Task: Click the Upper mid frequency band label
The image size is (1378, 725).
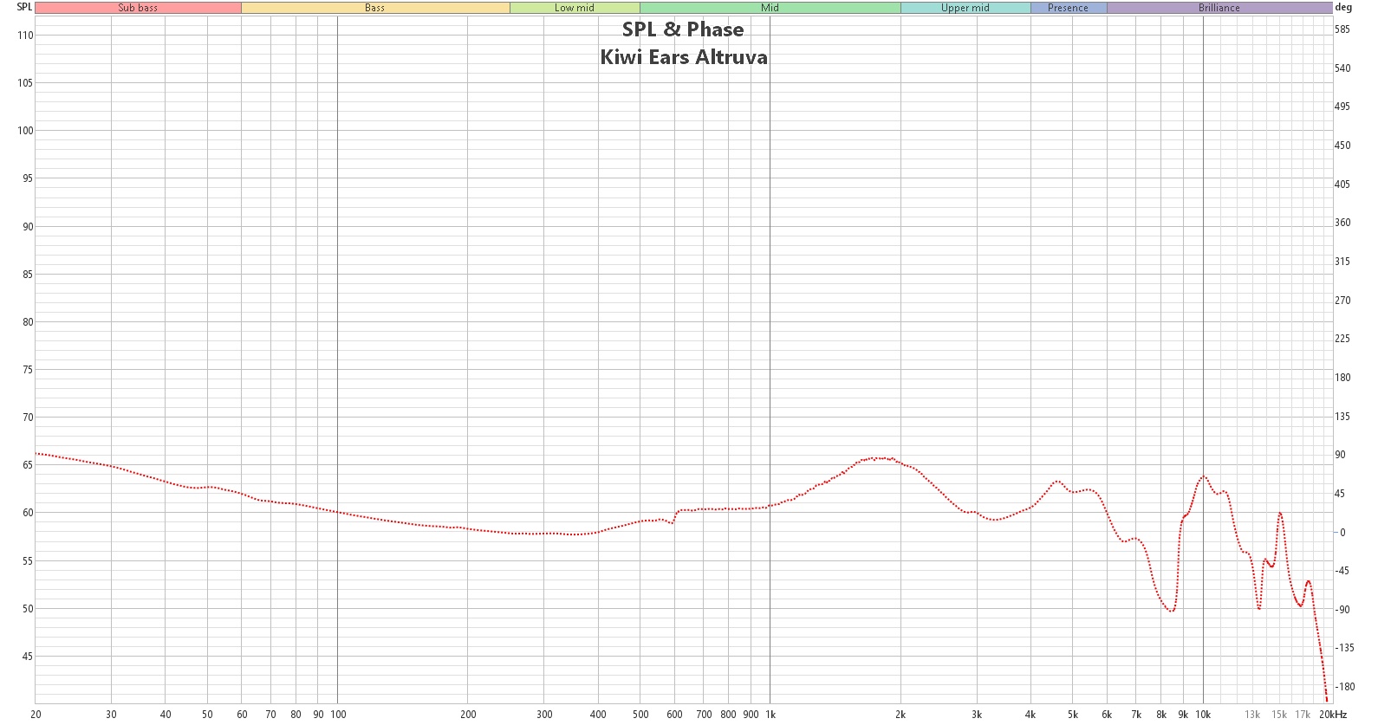Action: tap(965, 8)
